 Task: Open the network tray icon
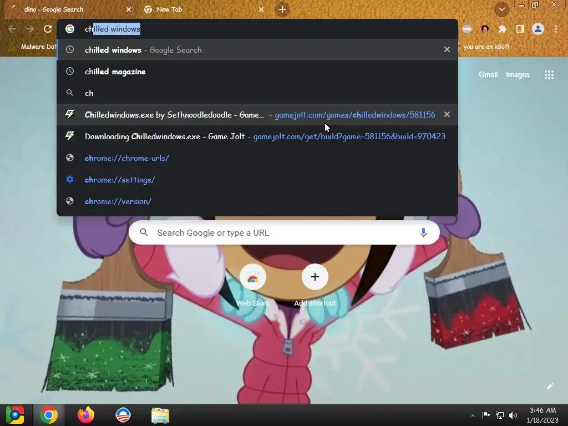(500, 415)
